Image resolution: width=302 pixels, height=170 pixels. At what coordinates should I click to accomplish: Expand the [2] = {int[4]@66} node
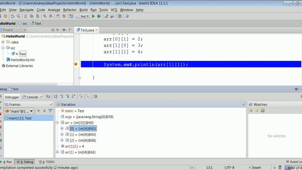point(62,140)
